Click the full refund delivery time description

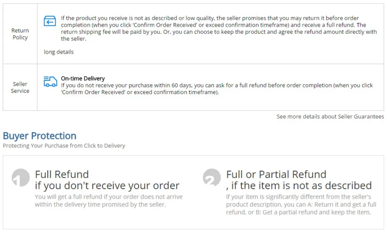click(x=109, y=201)
